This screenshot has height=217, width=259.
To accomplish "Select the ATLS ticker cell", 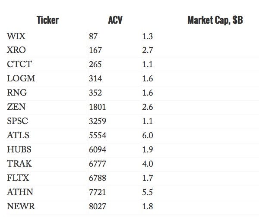I will tap(19, 136).
